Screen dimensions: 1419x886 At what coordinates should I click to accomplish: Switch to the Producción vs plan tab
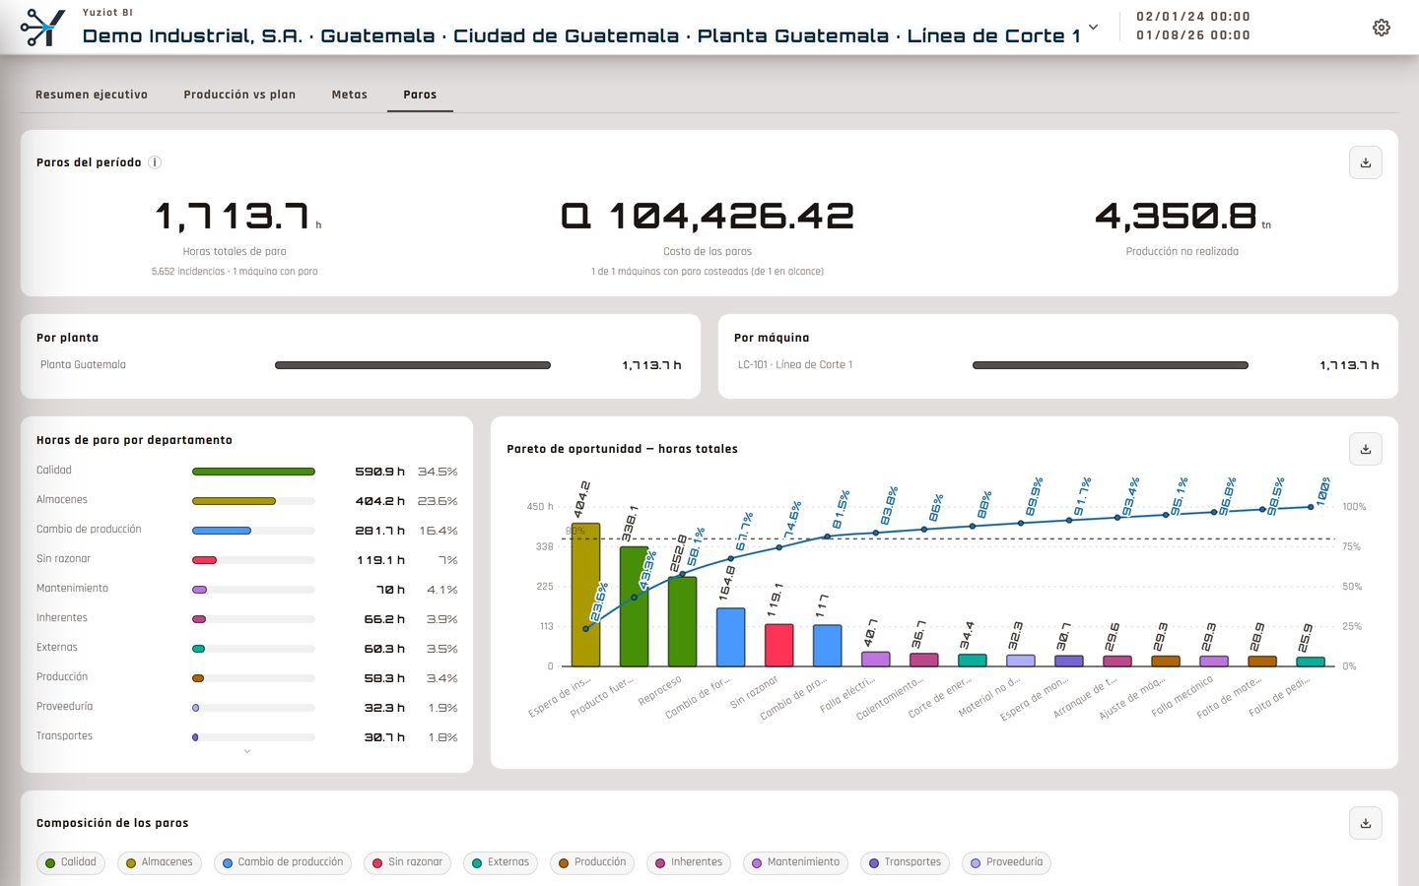pyautogui.click(x=239, y=95)
